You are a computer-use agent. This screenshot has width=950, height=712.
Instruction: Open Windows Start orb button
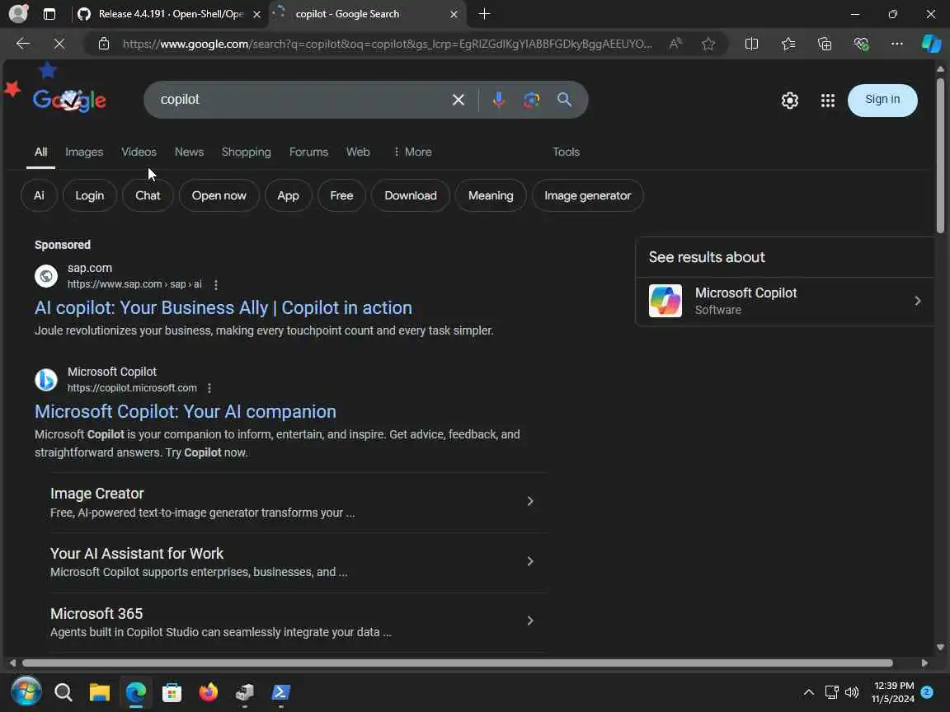tap(26, 692)
